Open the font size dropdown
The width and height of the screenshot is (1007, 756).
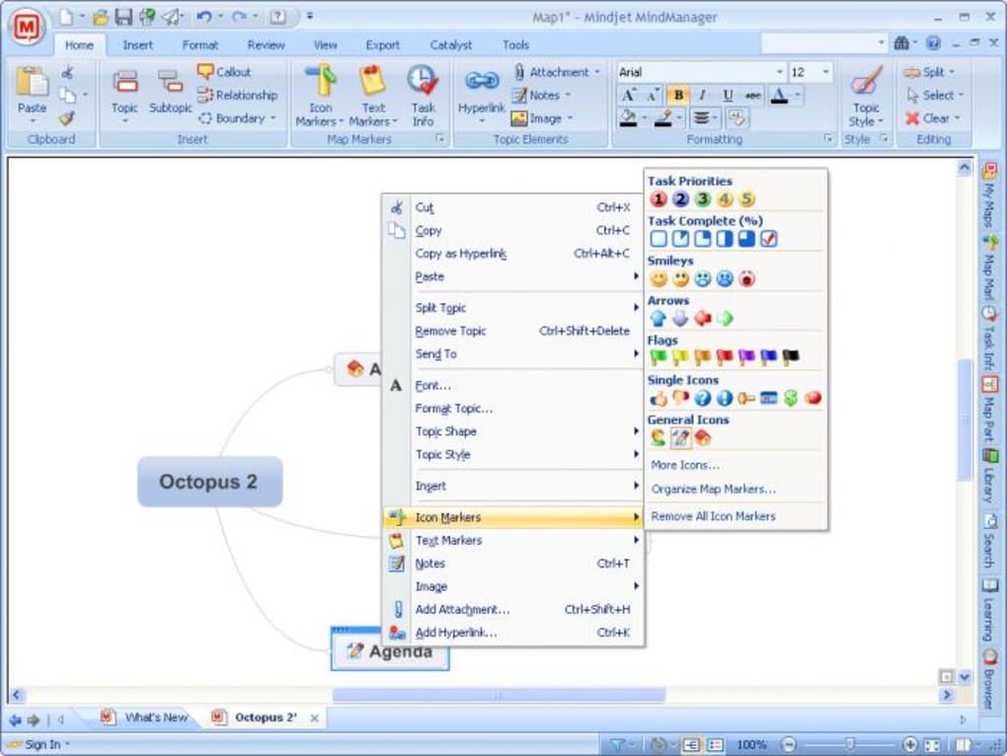[827, 71]
